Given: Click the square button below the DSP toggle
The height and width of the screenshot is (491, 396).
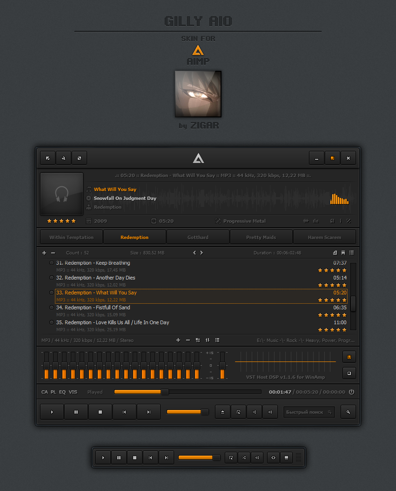Looking at the screenshot, I should tap(349, 373).
